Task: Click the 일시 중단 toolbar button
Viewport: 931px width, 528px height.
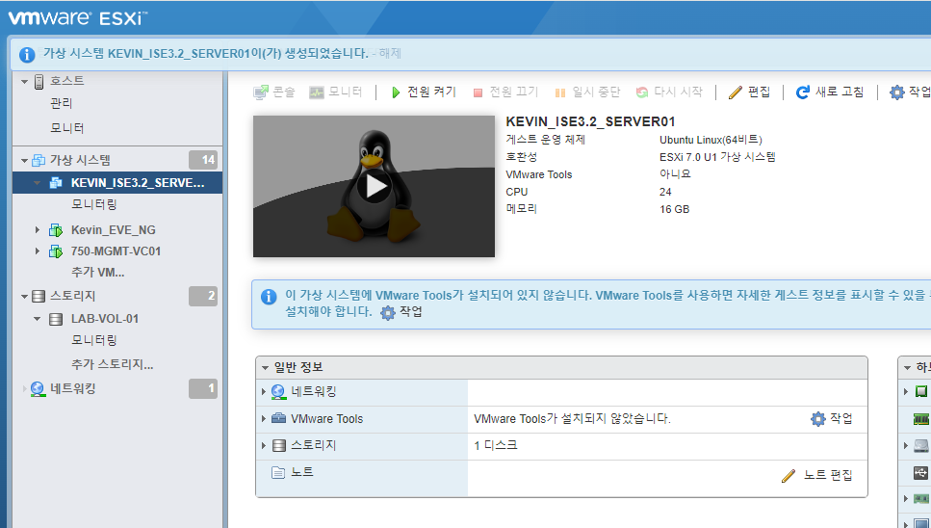Action: click(587, 92)
